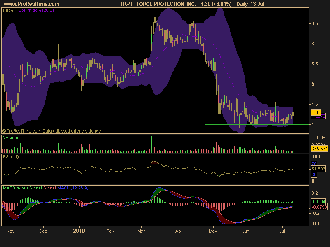Click the 6.5 price axis label
Image resolution: width=330 pixels, height=247 pixels.
314,23
